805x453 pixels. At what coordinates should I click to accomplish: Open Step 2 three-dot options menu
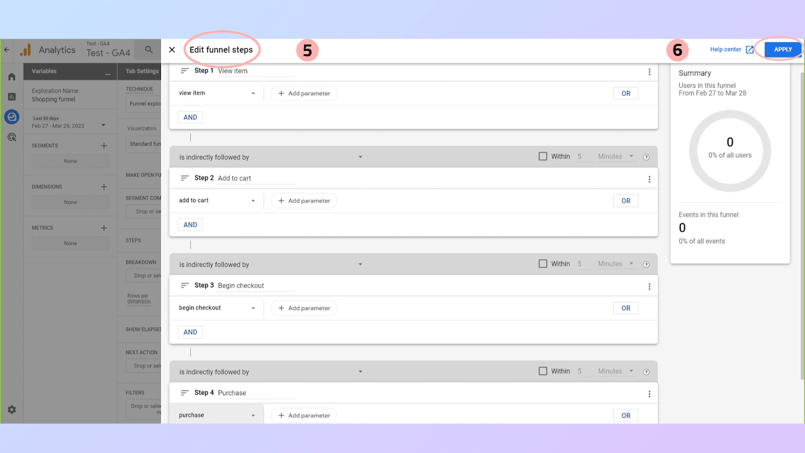[649, 179]
